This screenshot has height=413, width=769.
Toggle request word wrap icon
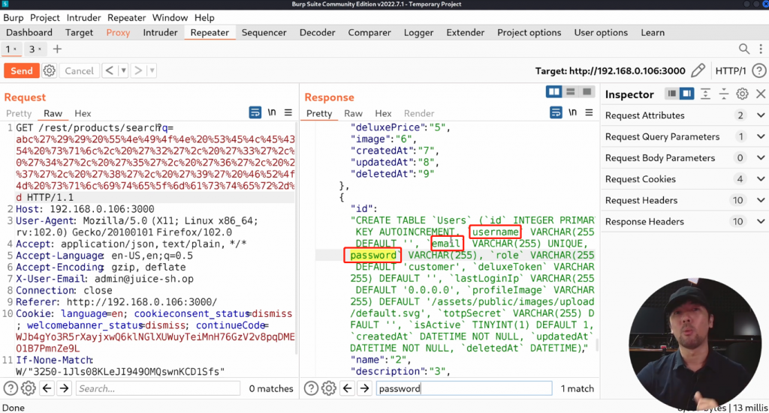(255, 113)
